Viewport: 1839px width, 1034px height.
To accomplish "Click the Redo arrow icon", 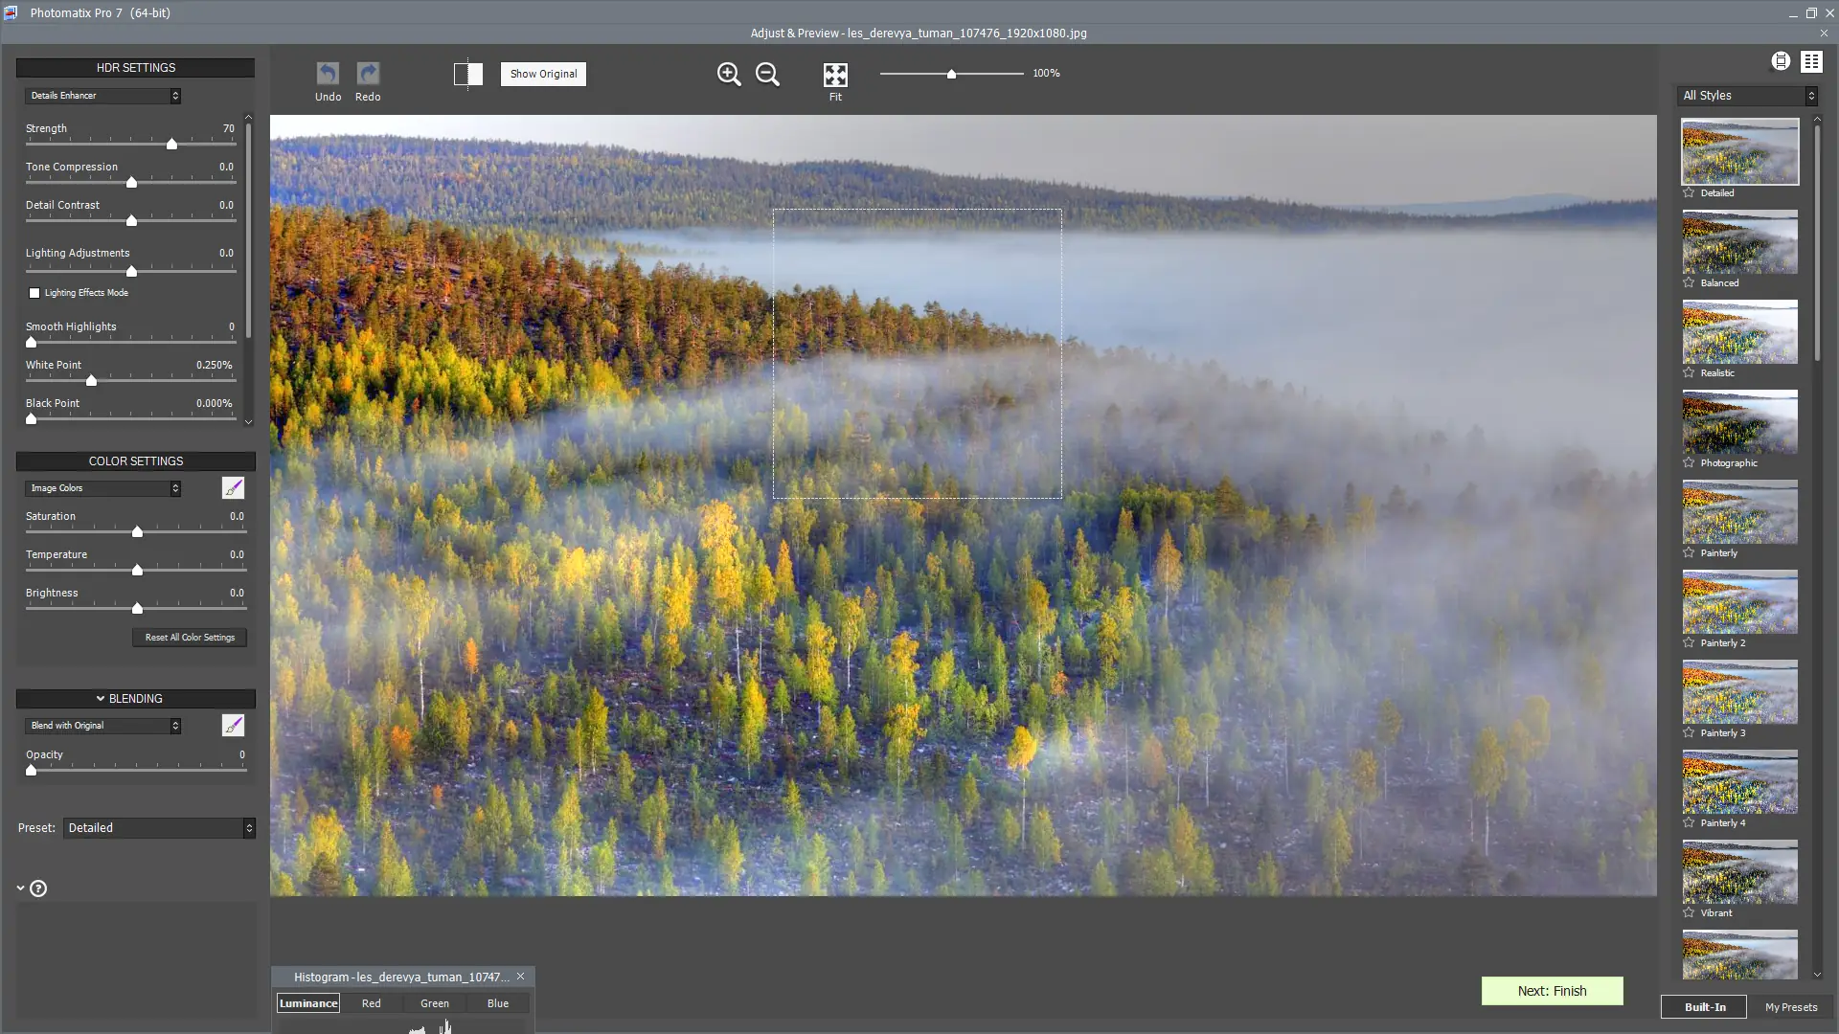I will pos(368,74).
